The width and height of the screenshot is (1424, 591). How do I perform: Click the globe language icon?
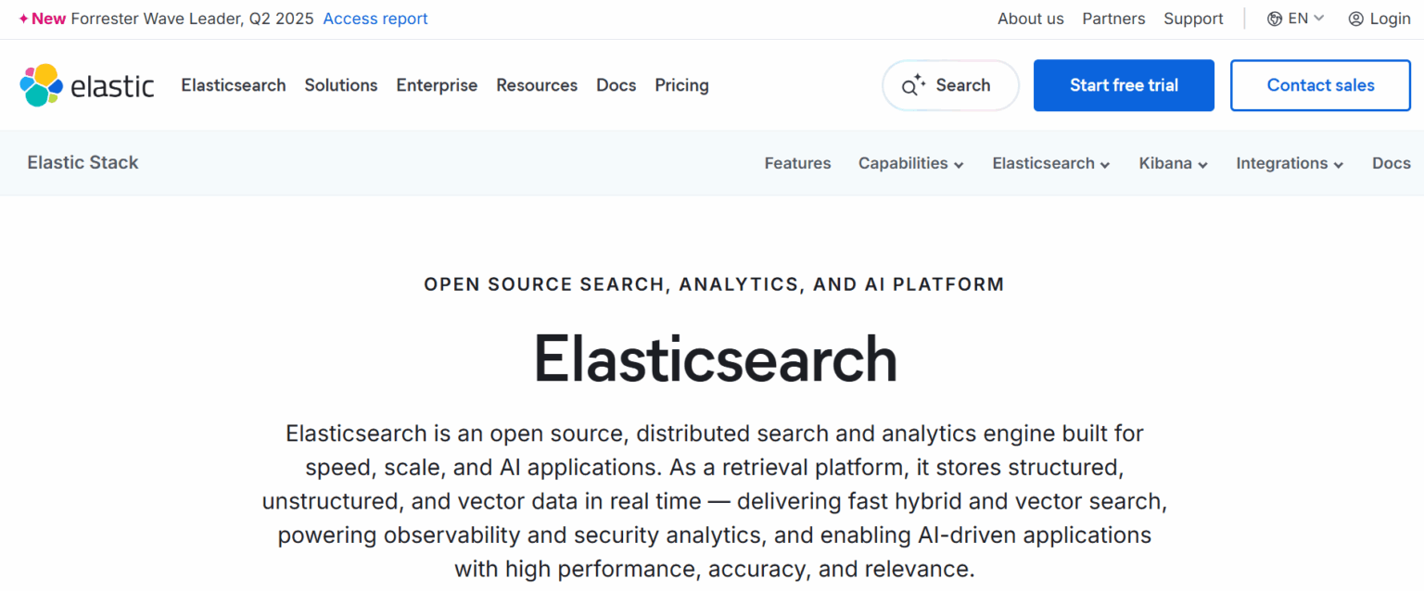(x=1275, y=19)
